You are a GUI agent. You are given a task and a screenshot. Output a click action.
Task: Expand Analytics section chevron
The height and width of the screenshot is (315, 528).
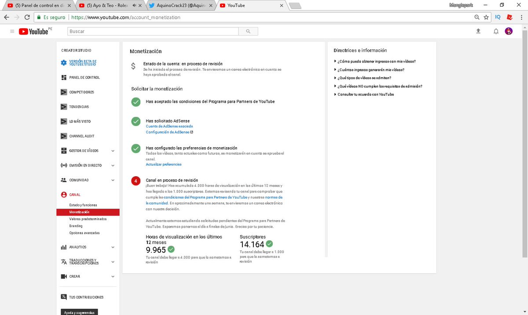(x=113, y=247)
